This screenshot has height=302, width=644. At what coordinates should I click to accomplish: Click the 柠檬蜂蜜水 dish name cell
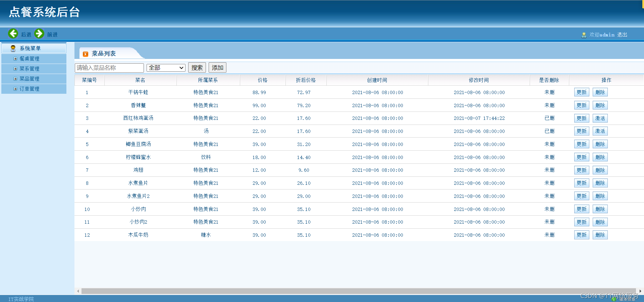138,157
